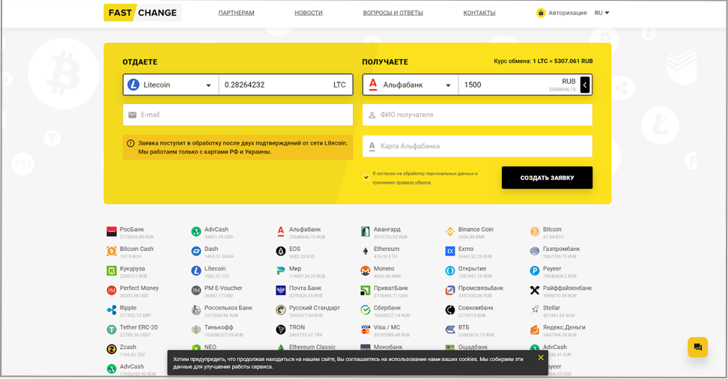The width and height of the screenshot is (728, 379).
Task: Select Тинькофф icon
Action: 196,330
